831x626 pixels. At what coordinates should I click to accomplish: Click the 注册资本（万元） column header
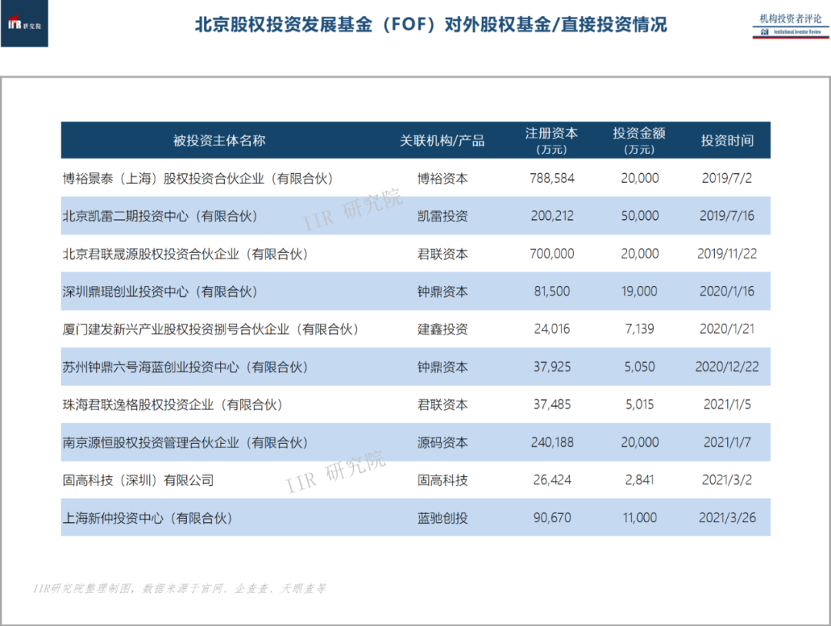[552, 140]
